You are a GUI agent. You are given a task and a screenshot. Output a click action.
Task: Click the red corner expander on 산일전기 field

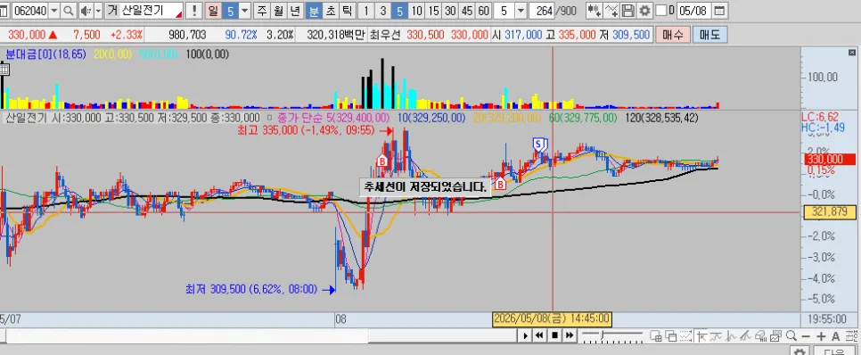pyautogui.click(x=178, y=15)
